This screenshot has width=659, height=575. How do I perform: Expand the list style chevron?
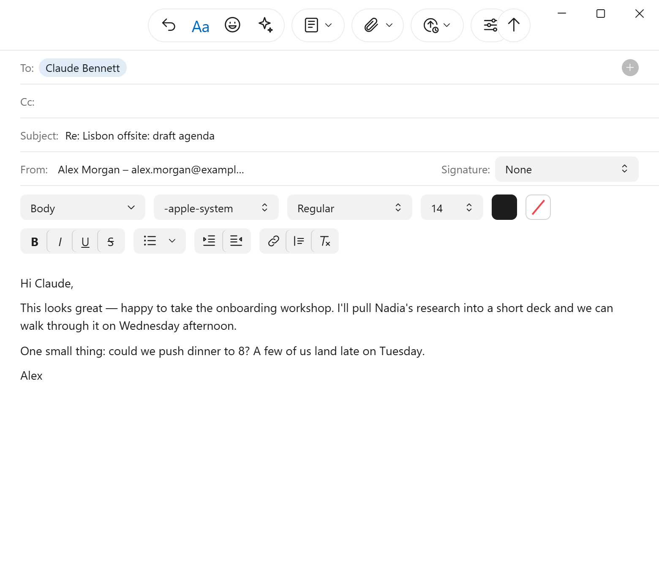point(172,241)
